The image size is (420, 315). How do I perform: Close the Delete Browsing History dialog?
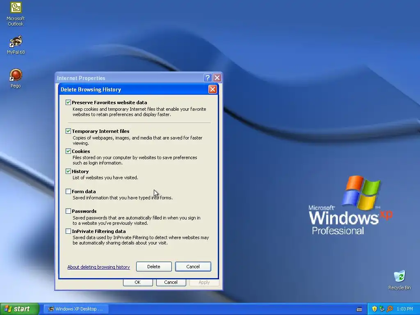pos(212,89)
